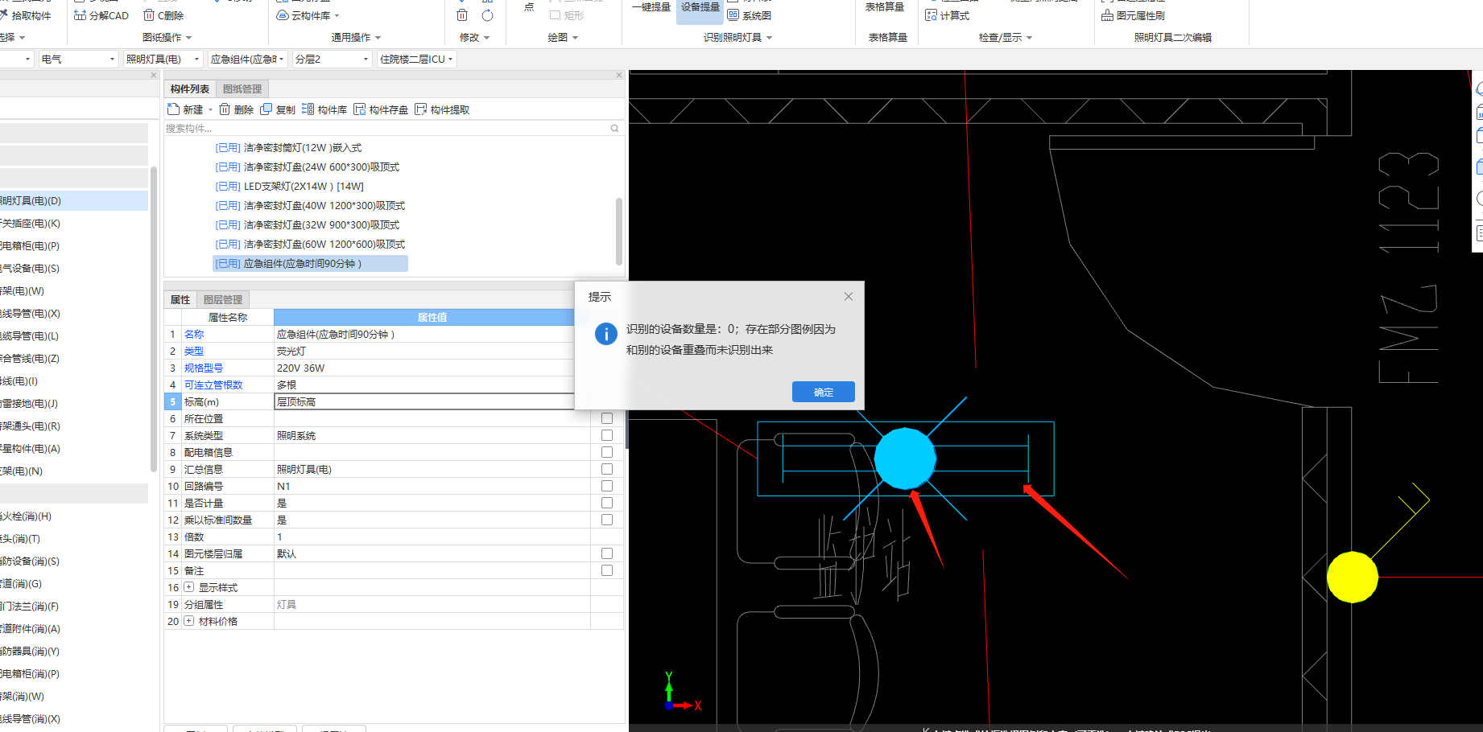The width and height of the screenshot is (1483, 732).
Task: Click the 搜索构件 search input field
Action: [386, 129]
